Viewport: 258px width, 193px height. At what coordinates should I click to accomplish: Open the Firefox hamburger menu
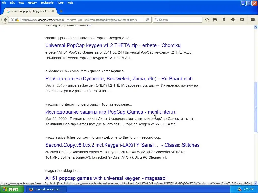[x=253, y=20]
